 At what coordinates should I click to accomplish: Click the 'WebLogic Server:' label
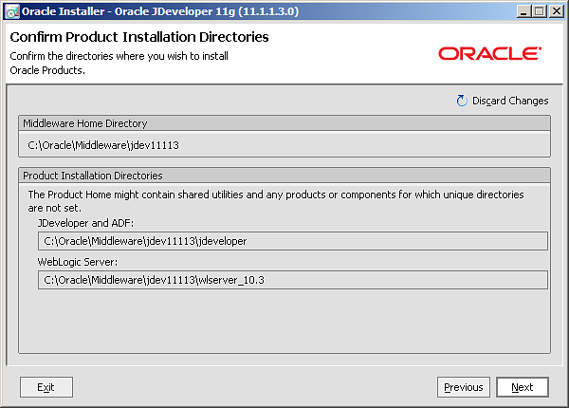pos(77,261)
